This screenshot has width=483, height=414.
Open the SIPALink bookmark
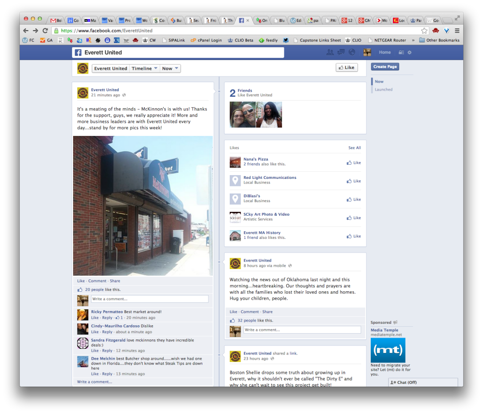click(x=174, y=40)
